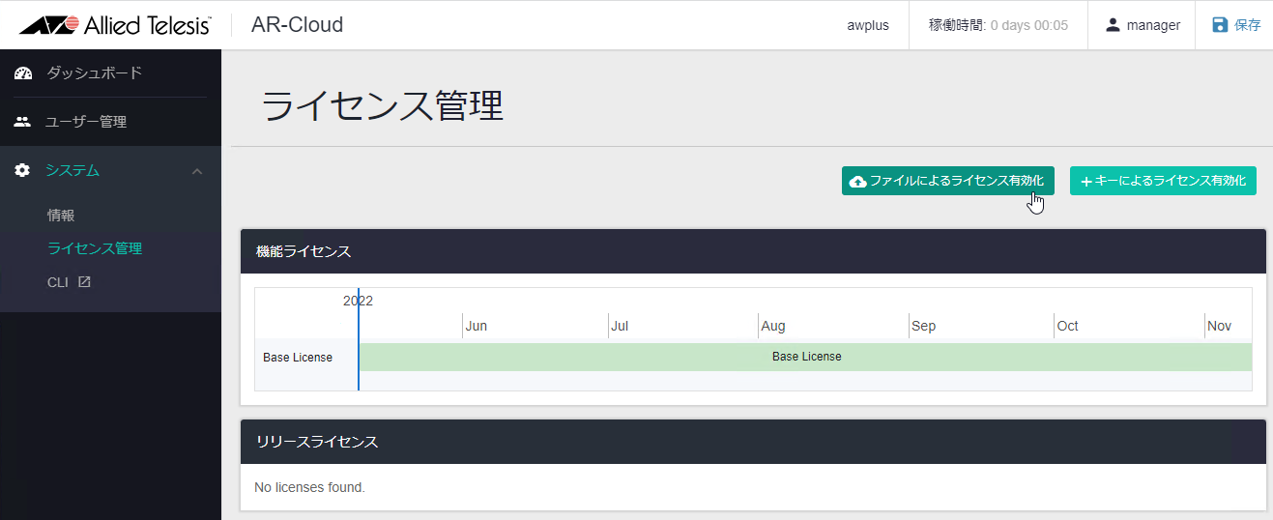
Task: Select ライセンス管理 in the sidebar
Action: (x=95, y=248)
